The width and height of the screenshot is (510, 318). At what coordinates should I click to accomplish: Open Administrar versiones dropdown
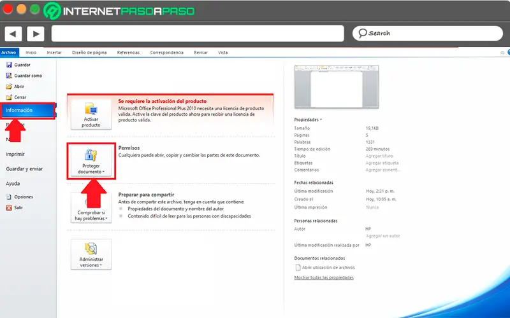pos(91,254)
